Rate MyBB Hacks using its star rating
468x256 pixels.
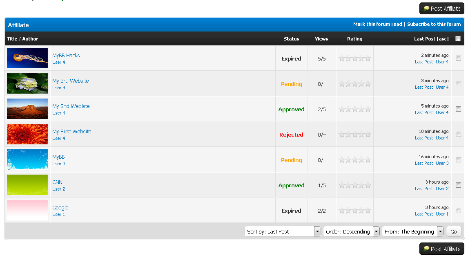pos(355,58)
